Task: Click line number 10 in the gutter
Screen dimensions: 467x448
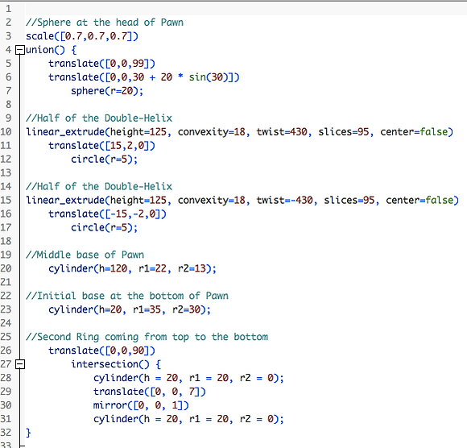Action: pyautogui.click(x=6, y=132)
